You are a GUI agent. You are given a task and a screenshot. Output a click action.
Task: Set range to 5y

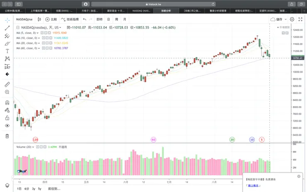tap(40, 189)
